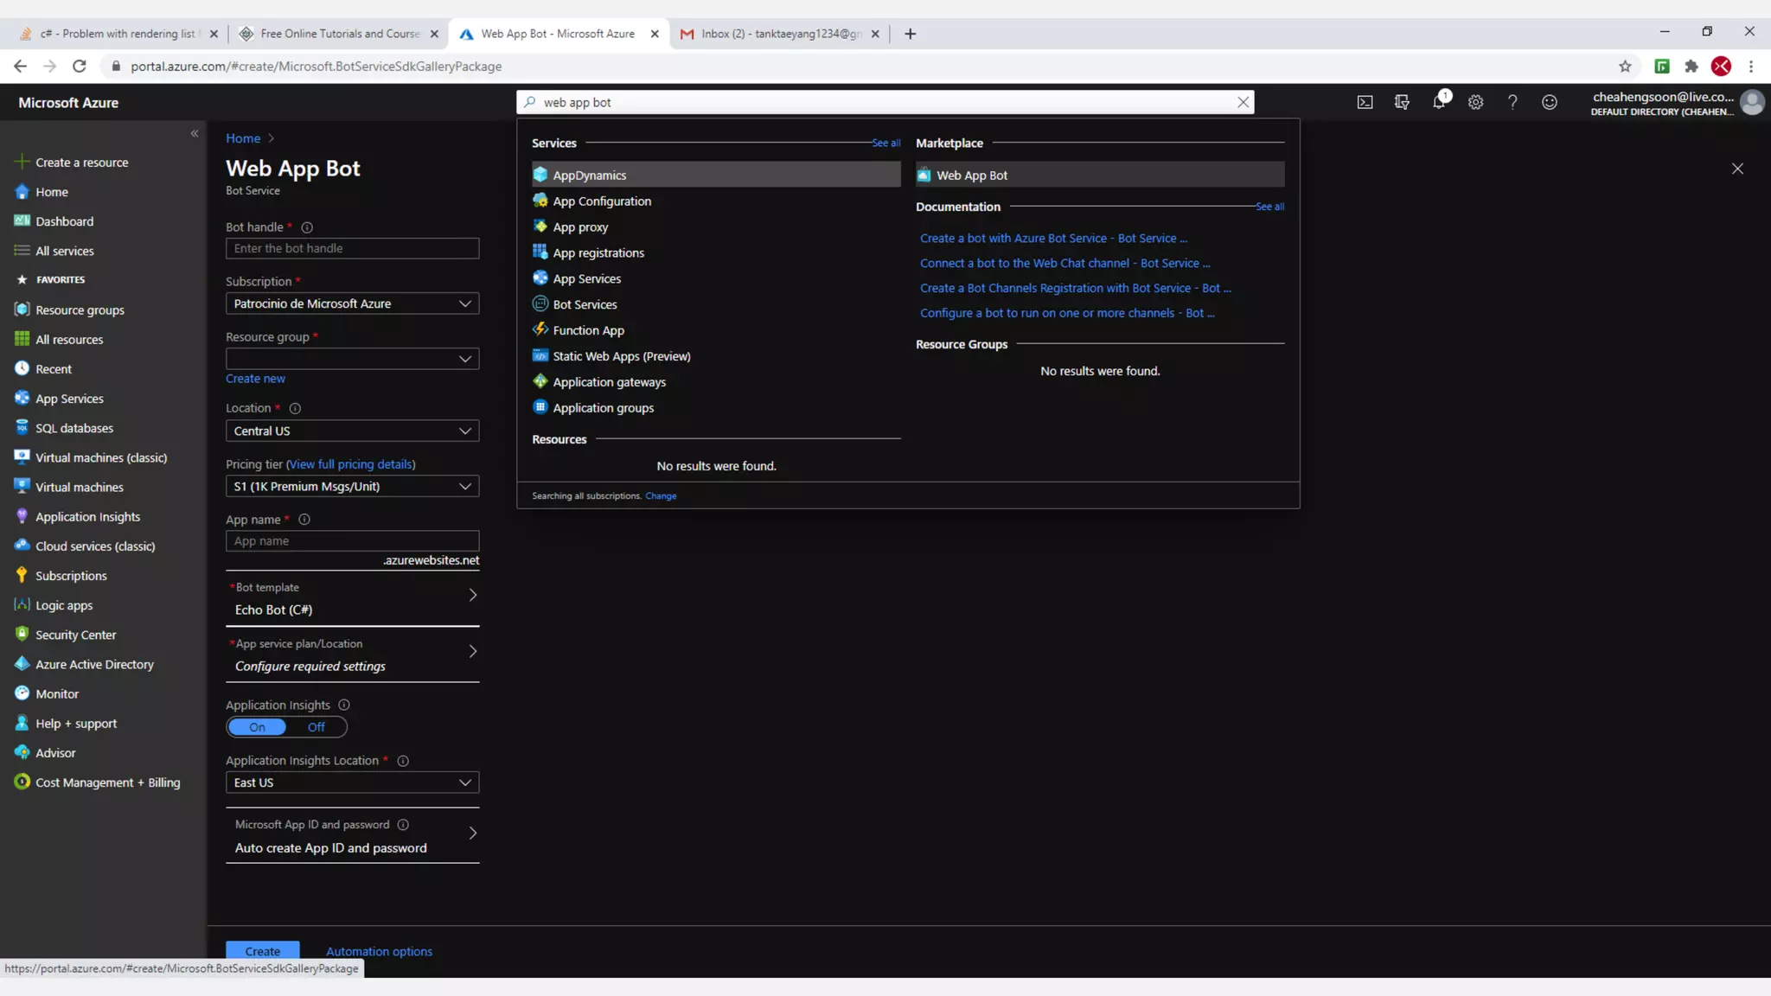Set Application Insights toggle to On

258,727
